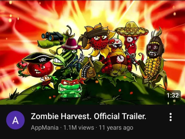Open the Zombie Harvest Official Trailer title
The image size is (185, 139).
tap(88, 116)
